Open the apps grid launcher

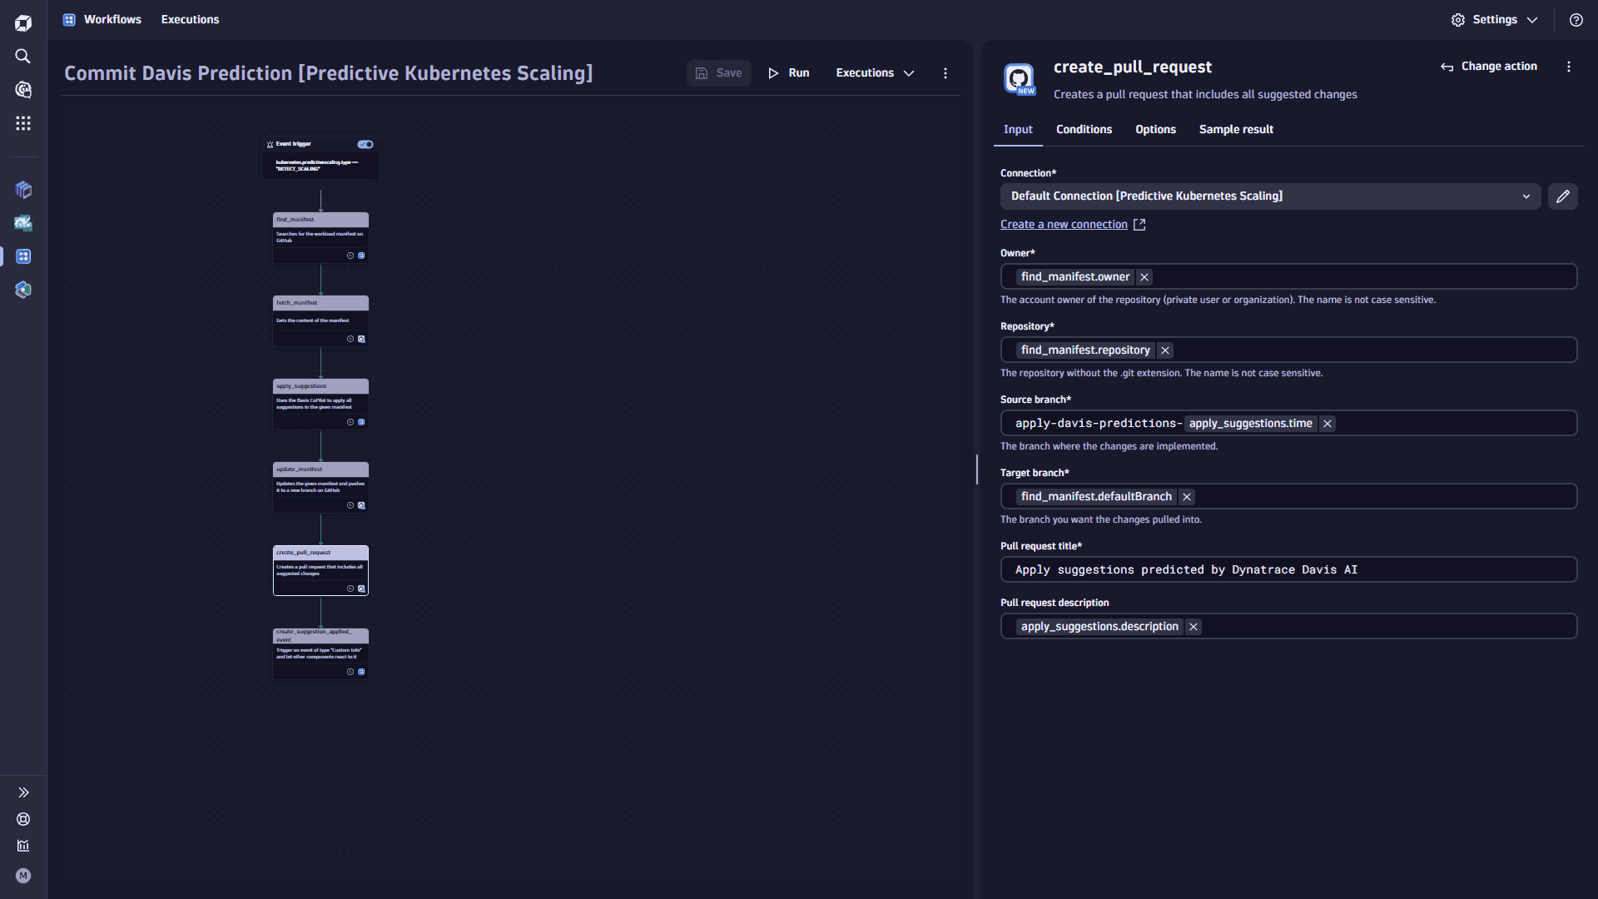(x=23, y=123)
